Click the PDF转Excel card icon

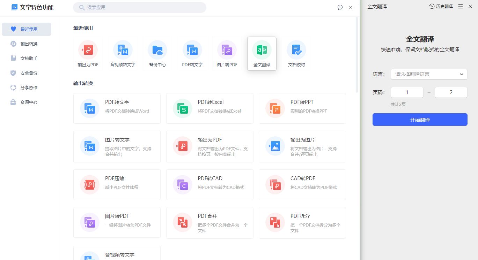183,108
